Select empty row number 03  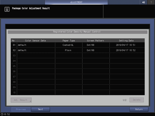click(78, 56)
